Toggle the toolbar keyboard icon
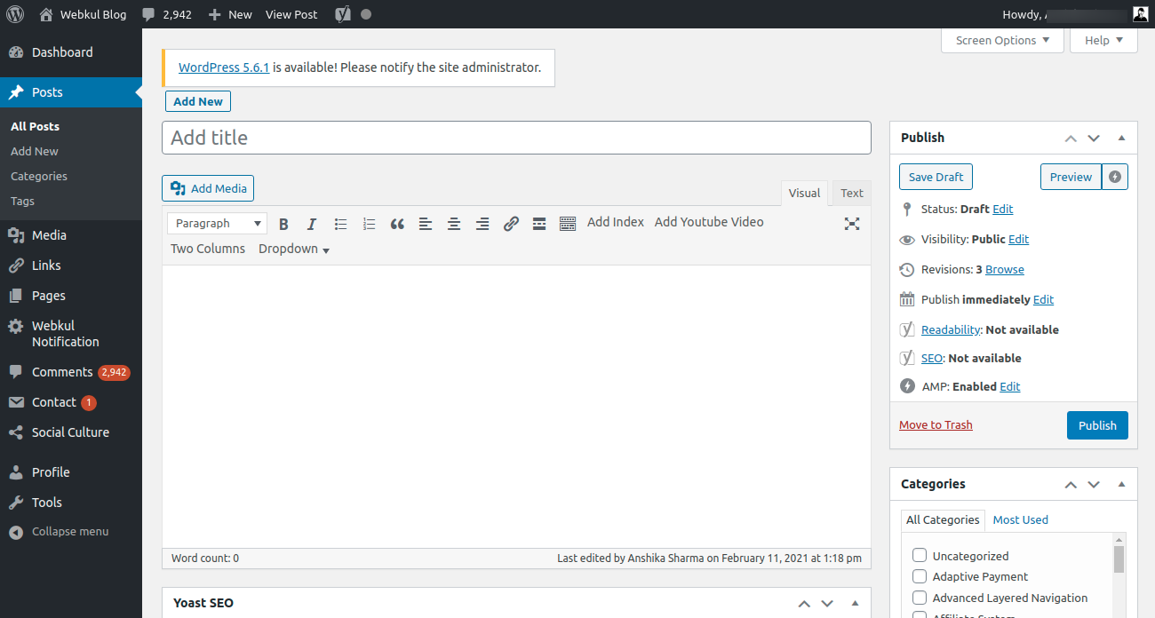This screenshot has height=618, width=1155. point(568,224)
